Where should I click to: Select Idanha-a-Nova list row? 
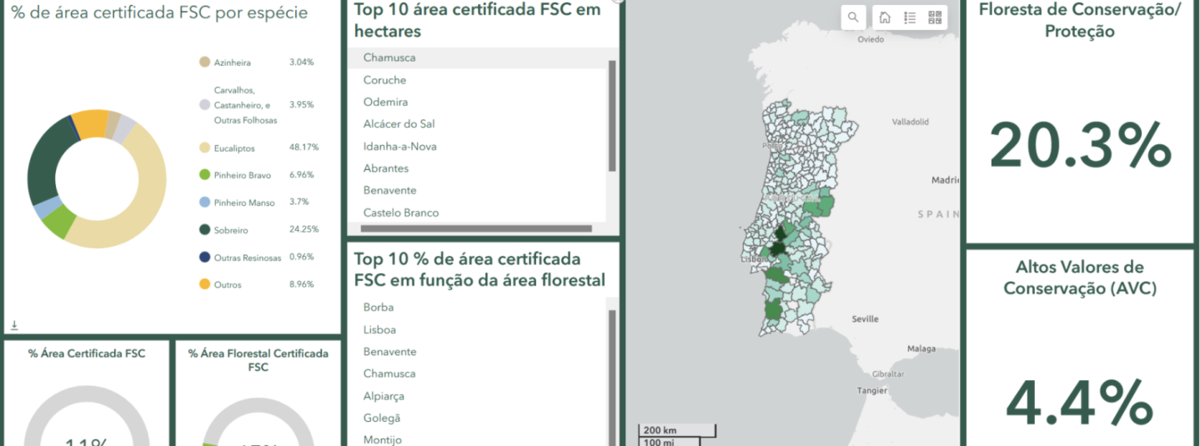478,146
